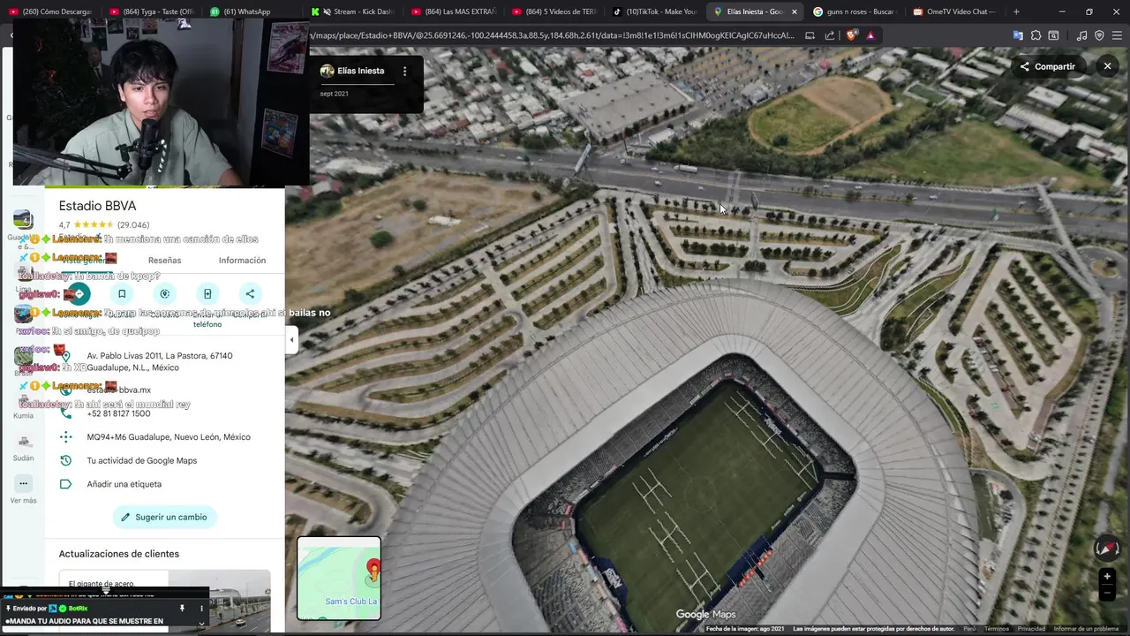Switch to the guns n roses Google tab

click(853, 11)
